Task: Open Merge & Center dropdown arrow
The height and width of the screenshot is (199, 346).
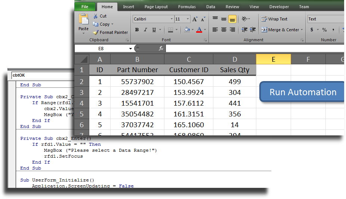Action: 302,30
